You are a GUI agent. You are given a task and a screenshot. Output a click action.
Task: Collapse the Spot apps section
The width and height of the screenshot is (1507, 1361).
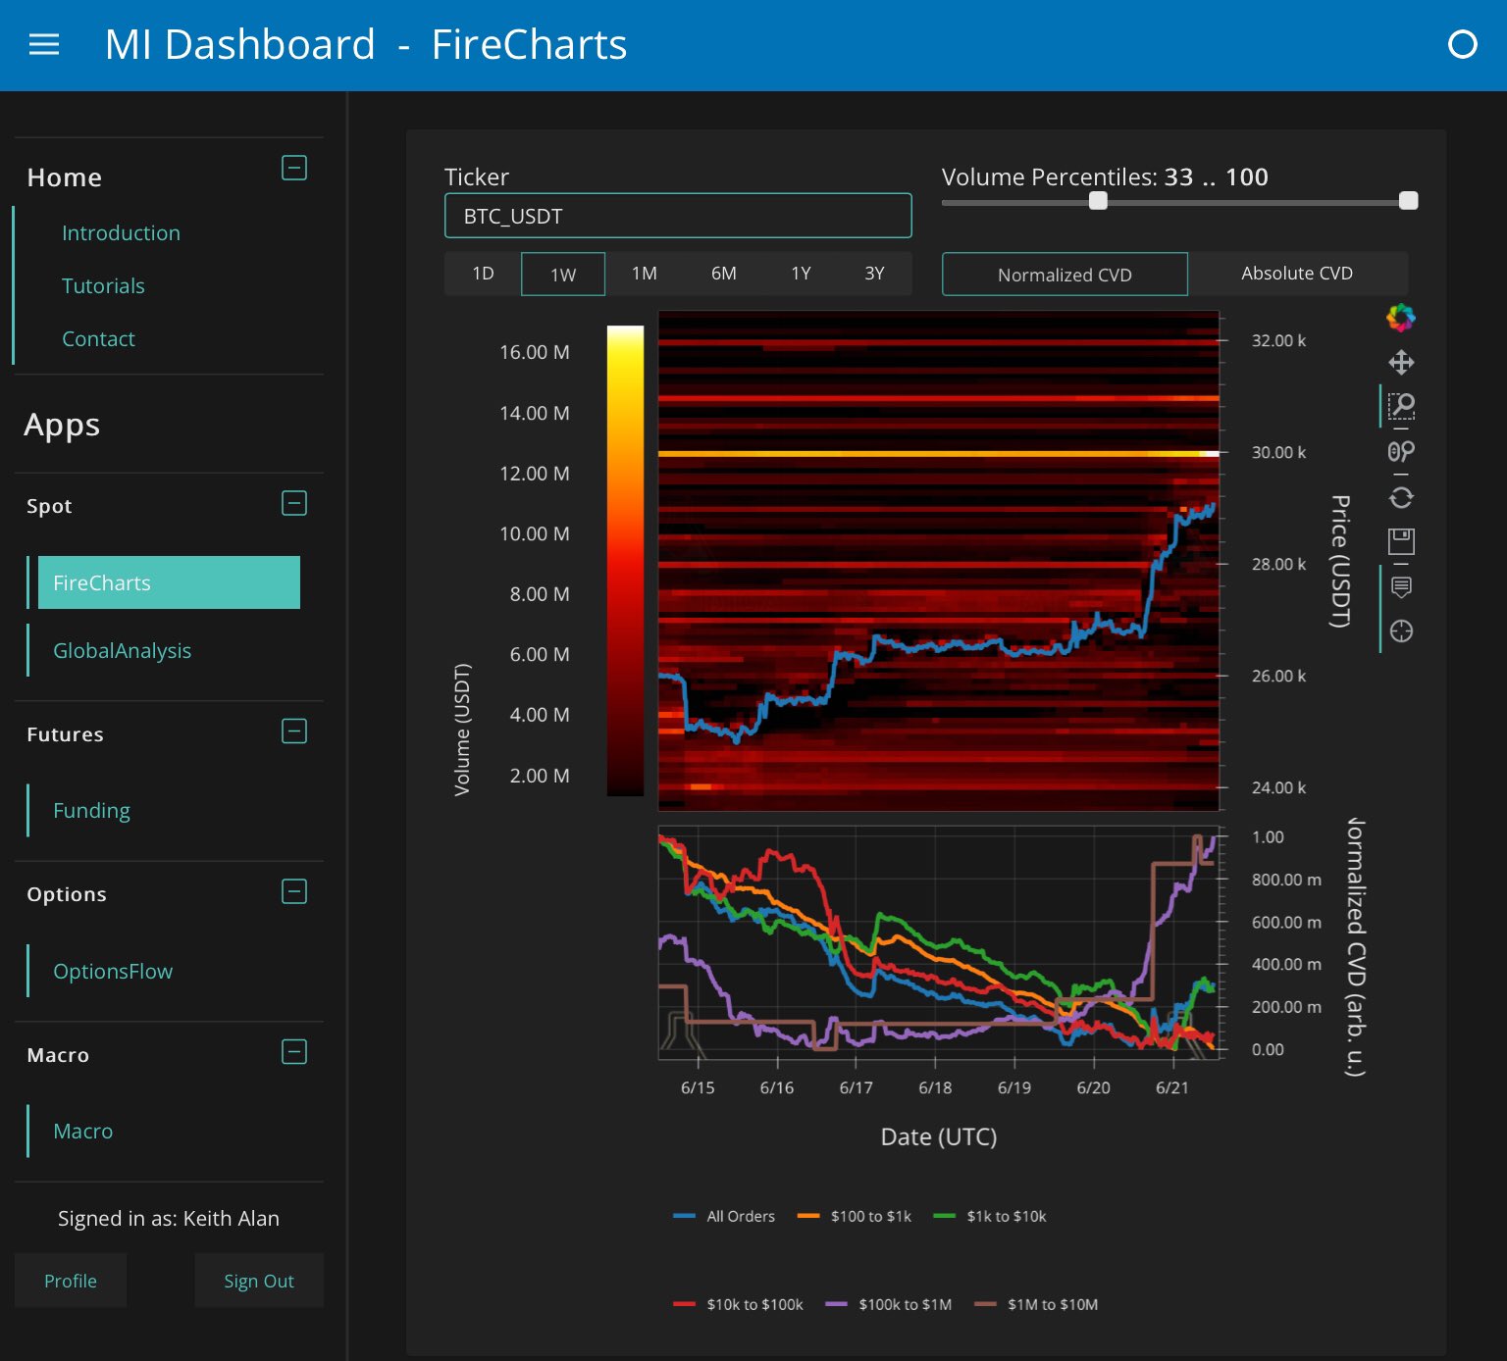pos(294,503)
